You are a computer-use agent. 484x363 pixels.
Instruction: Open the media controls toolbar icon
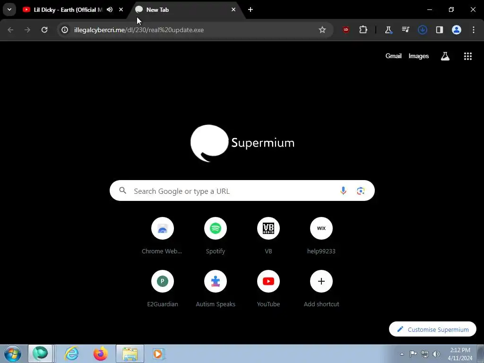pos(405,30)
